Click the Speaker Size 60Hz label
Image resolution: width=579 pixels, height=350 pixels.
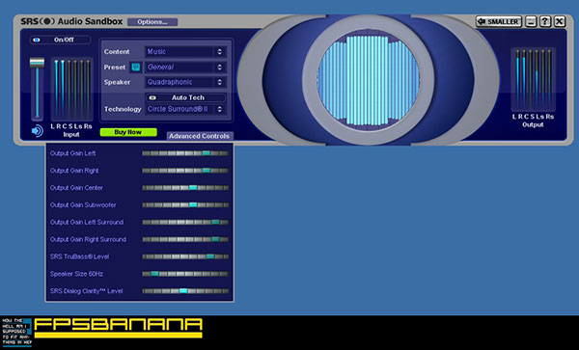coord(76,274)
